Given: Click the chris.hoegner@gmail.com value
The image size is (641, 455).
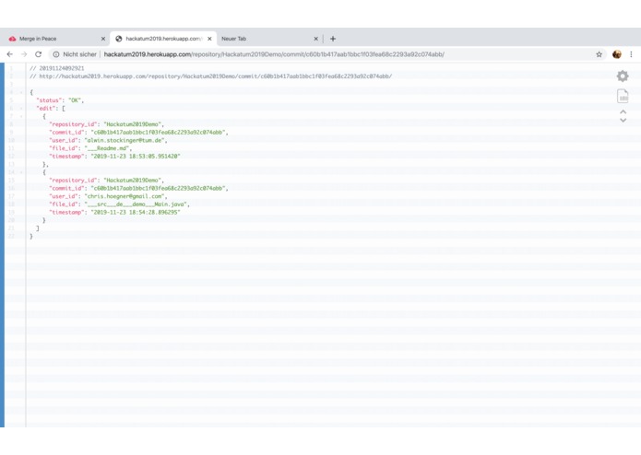Looking at the screenshot, I should pyautogui.click(x=125, y=196).
